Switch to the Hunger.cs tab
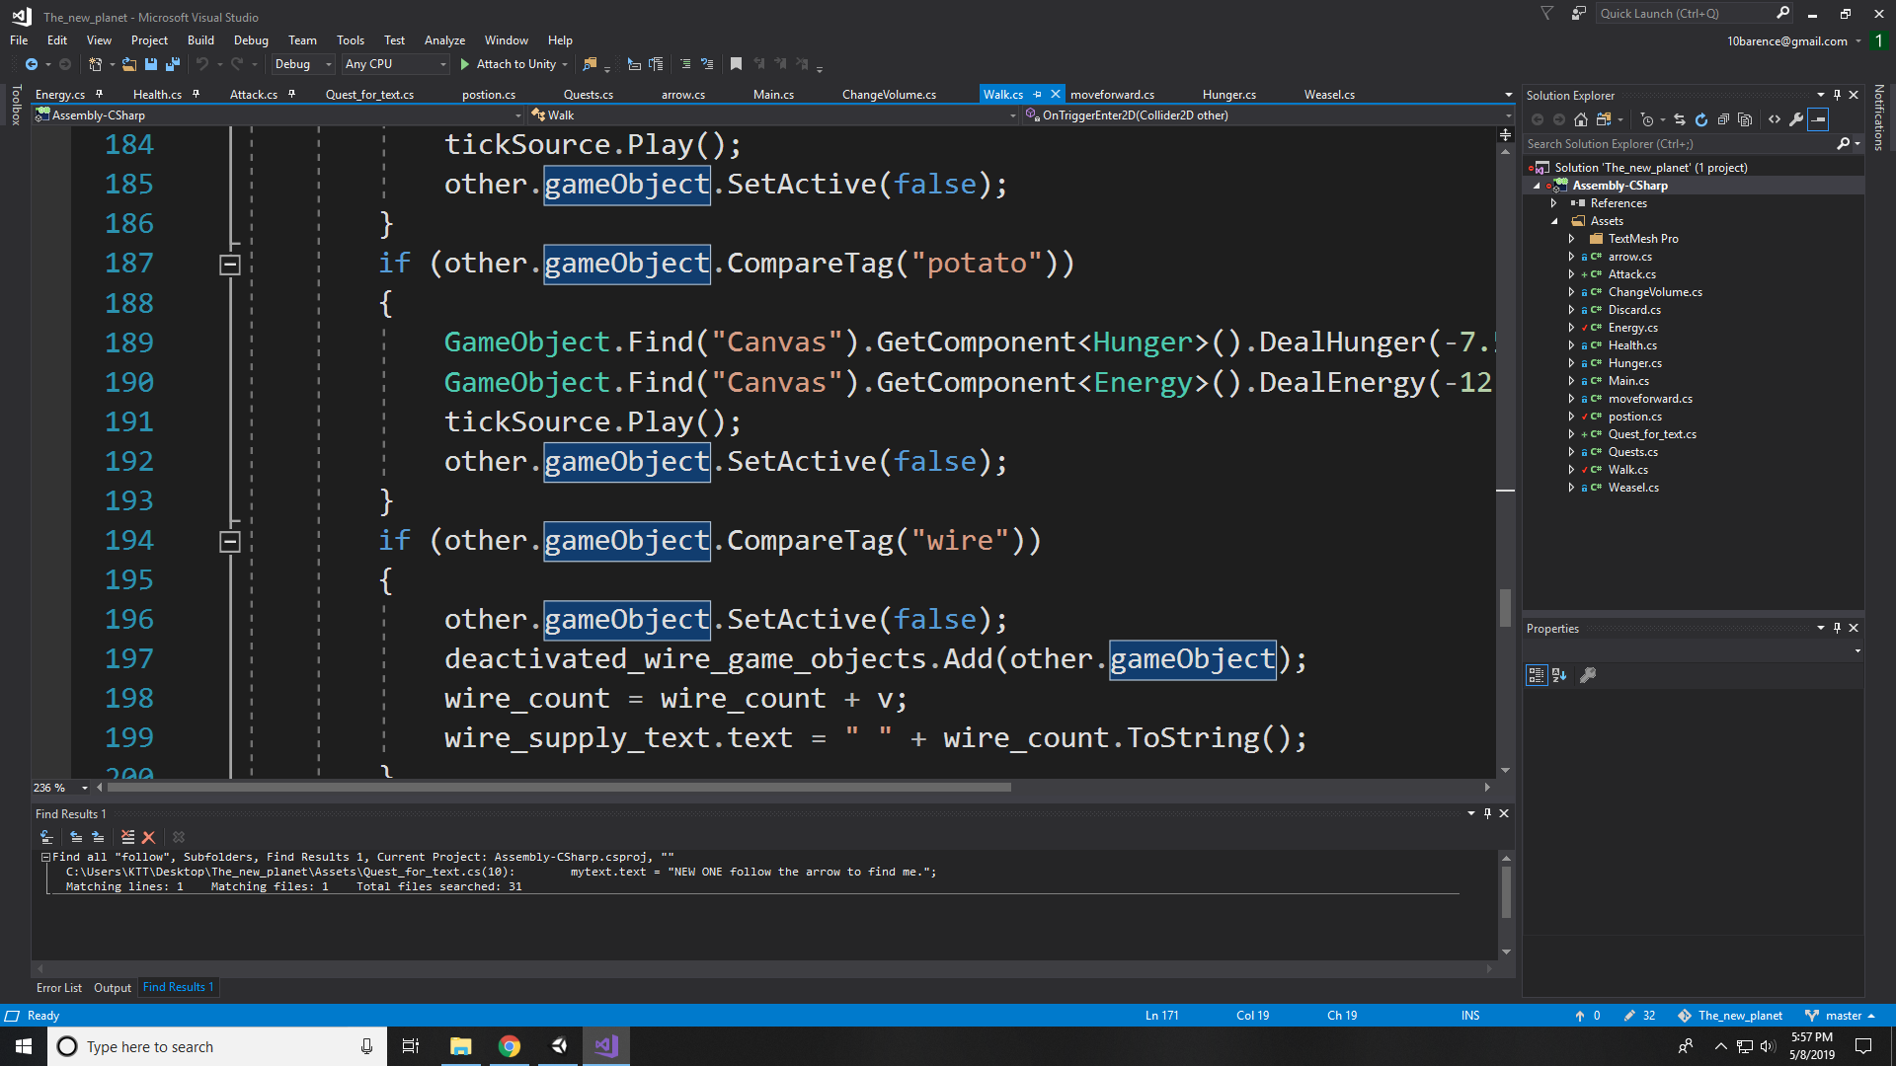The image size is (1896, 1066). point(1228,95)
